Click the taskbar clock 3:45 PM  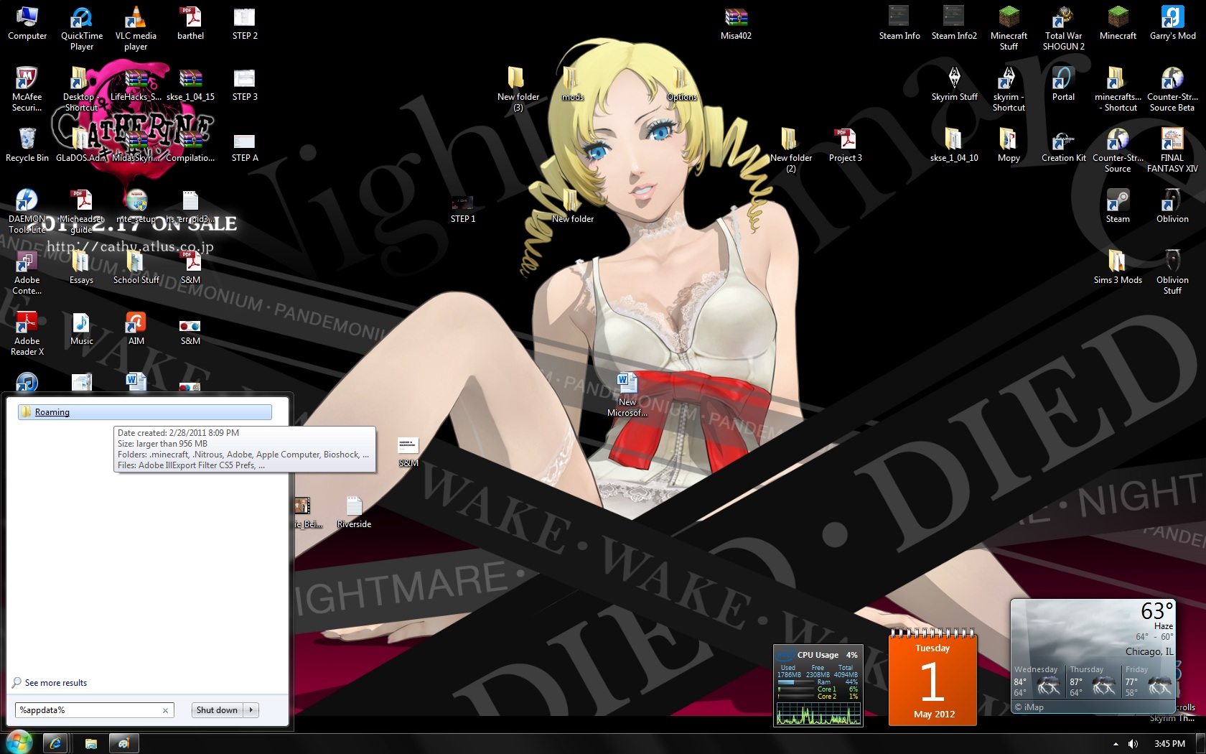point(1169,744)
